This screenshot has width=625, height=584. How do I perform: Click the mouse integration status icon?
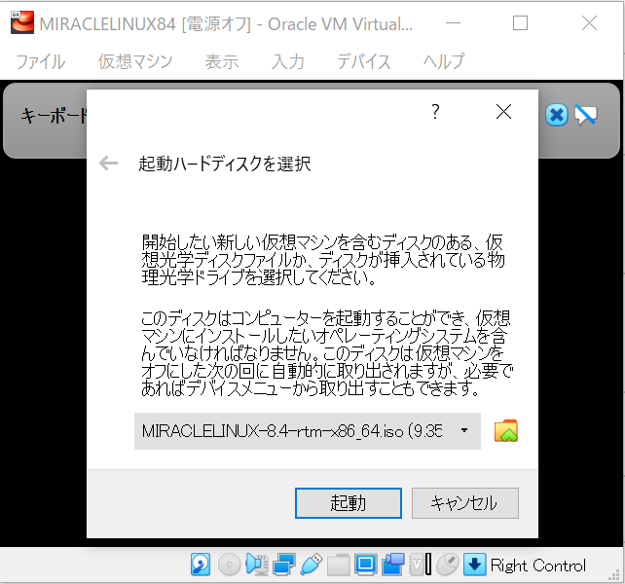447,565
